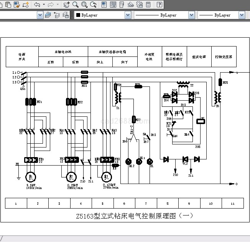Click the Redo arrow button
The image size is (250, 242).
click(x=51, y=5)
